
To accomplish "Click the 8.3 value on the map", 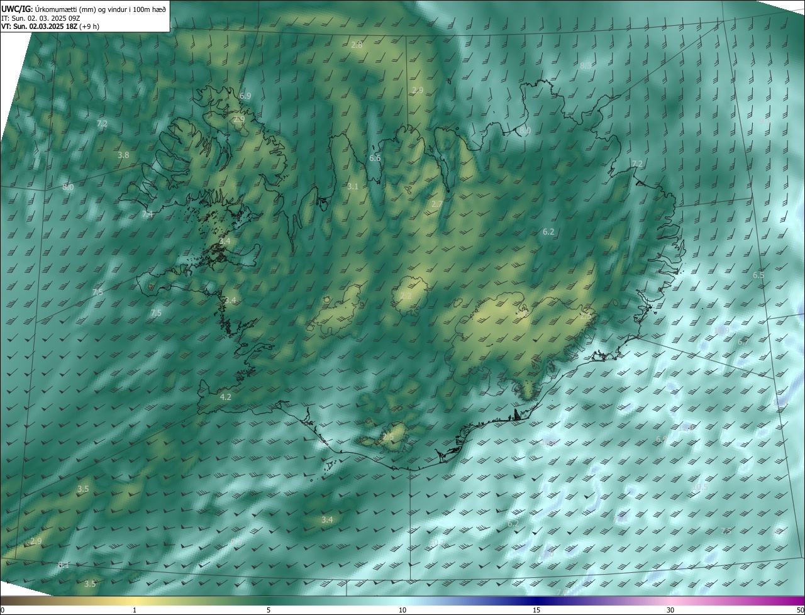I will coord(586,66).
